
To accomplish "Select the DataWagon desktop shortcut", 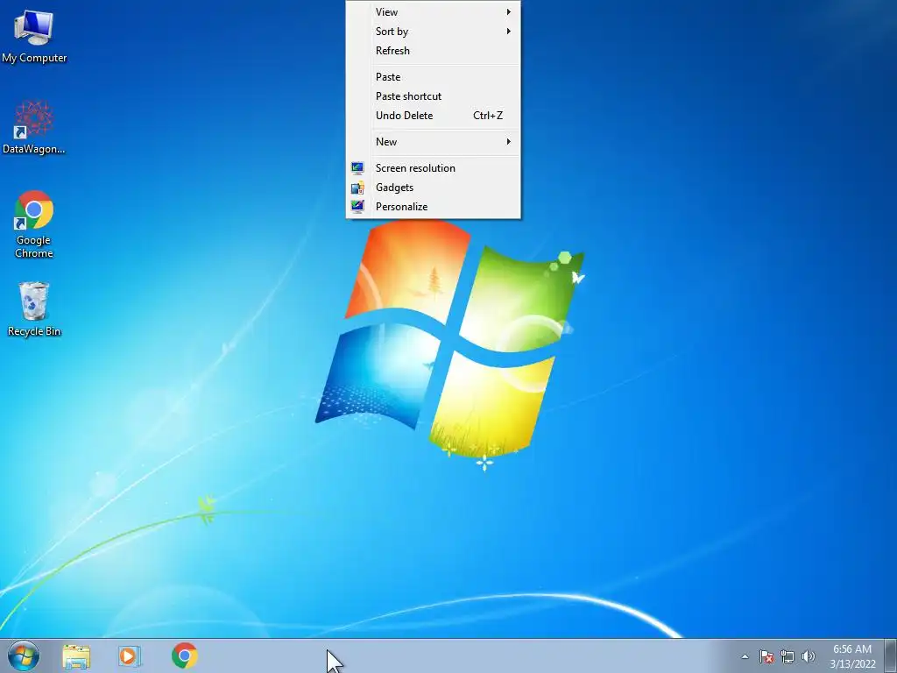I will click(x=34, y=127).
